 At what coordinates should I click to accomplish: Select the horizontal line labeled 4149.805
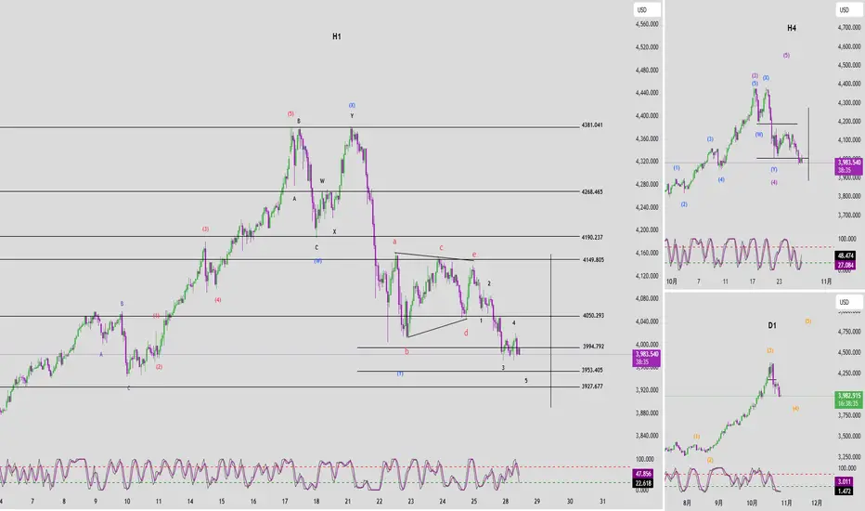[x=289, y=259]
